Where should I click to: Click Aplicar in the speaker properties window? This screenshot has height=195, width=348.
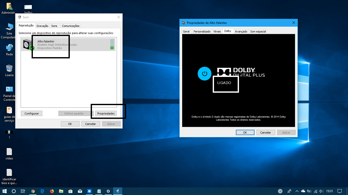[x=286, y=132]
